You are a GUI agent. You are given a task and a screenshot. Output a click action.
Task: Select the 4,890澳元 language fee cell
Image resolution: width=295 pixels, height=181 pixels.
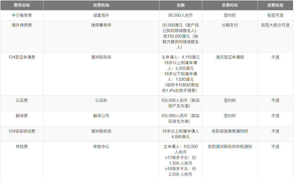181,134
